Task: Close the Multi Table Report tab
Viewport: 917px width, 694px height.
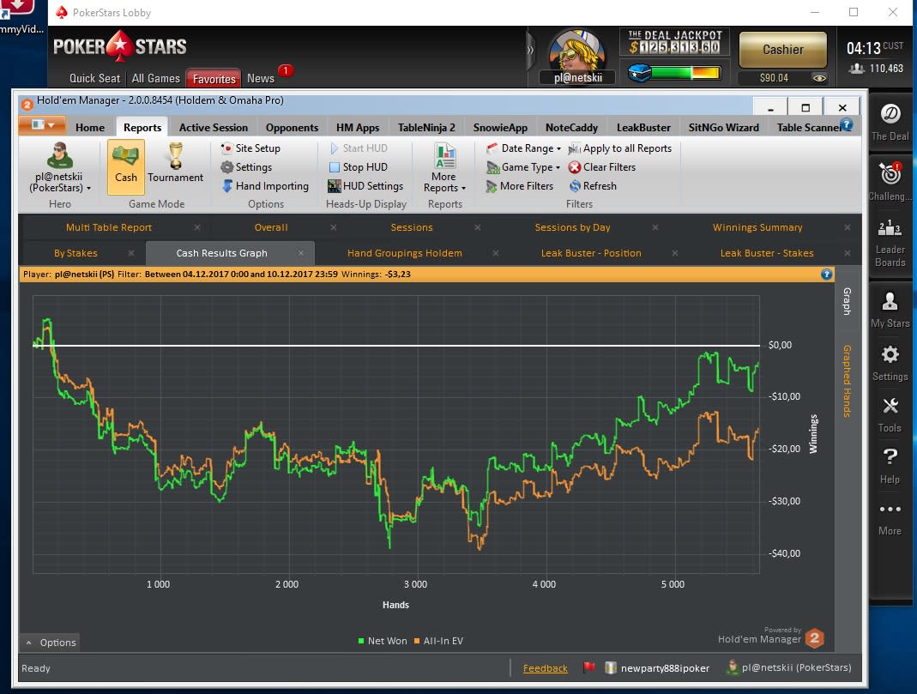Action: [x=197, y=227]
